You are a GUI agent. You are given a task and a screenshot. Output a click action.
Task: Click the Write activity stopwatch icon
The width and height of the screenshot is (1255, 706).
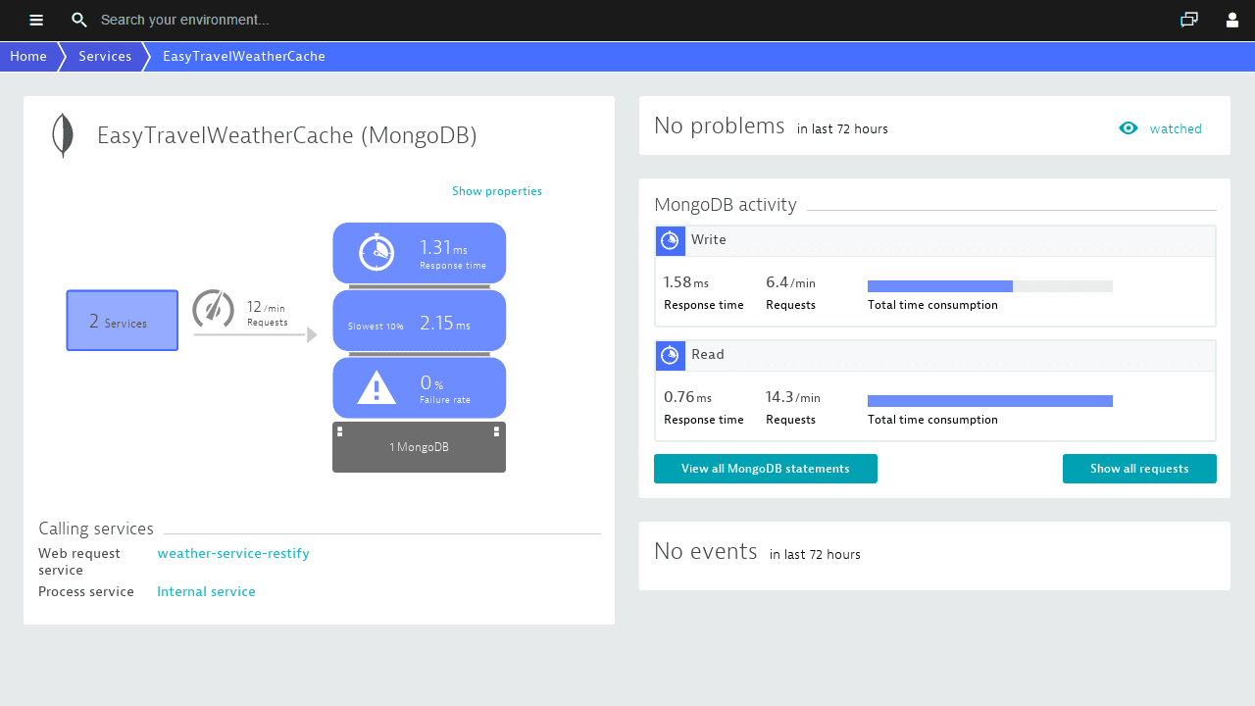(671, 240)
